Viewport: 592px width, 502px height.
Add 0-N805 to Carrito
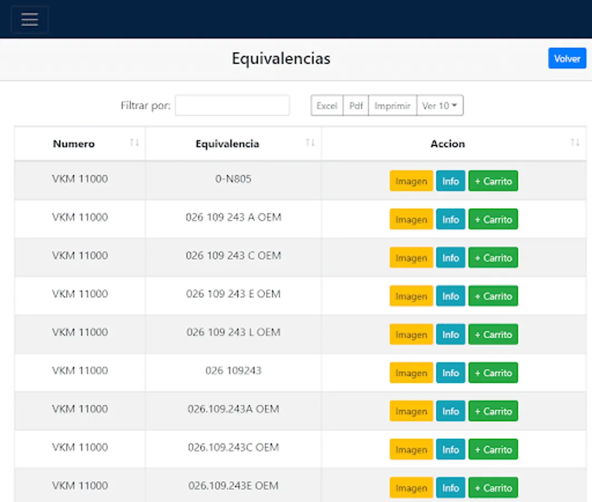493,181
